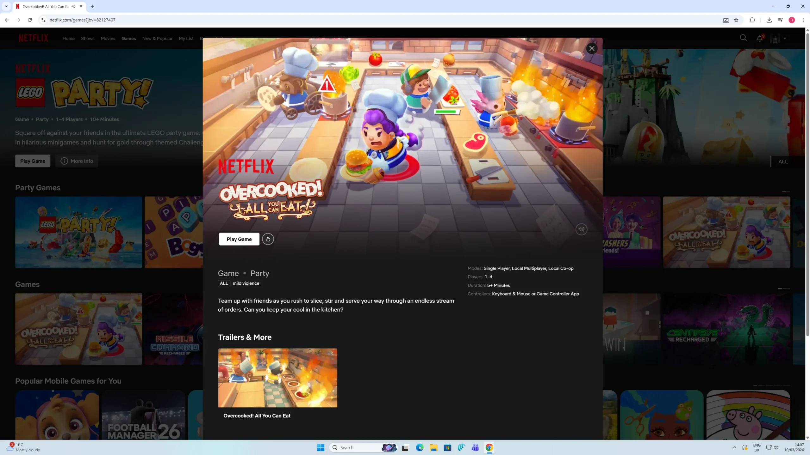The image size is (810, 455).
Task: Open the notifications bell
Action: click(x=760, y=38)
